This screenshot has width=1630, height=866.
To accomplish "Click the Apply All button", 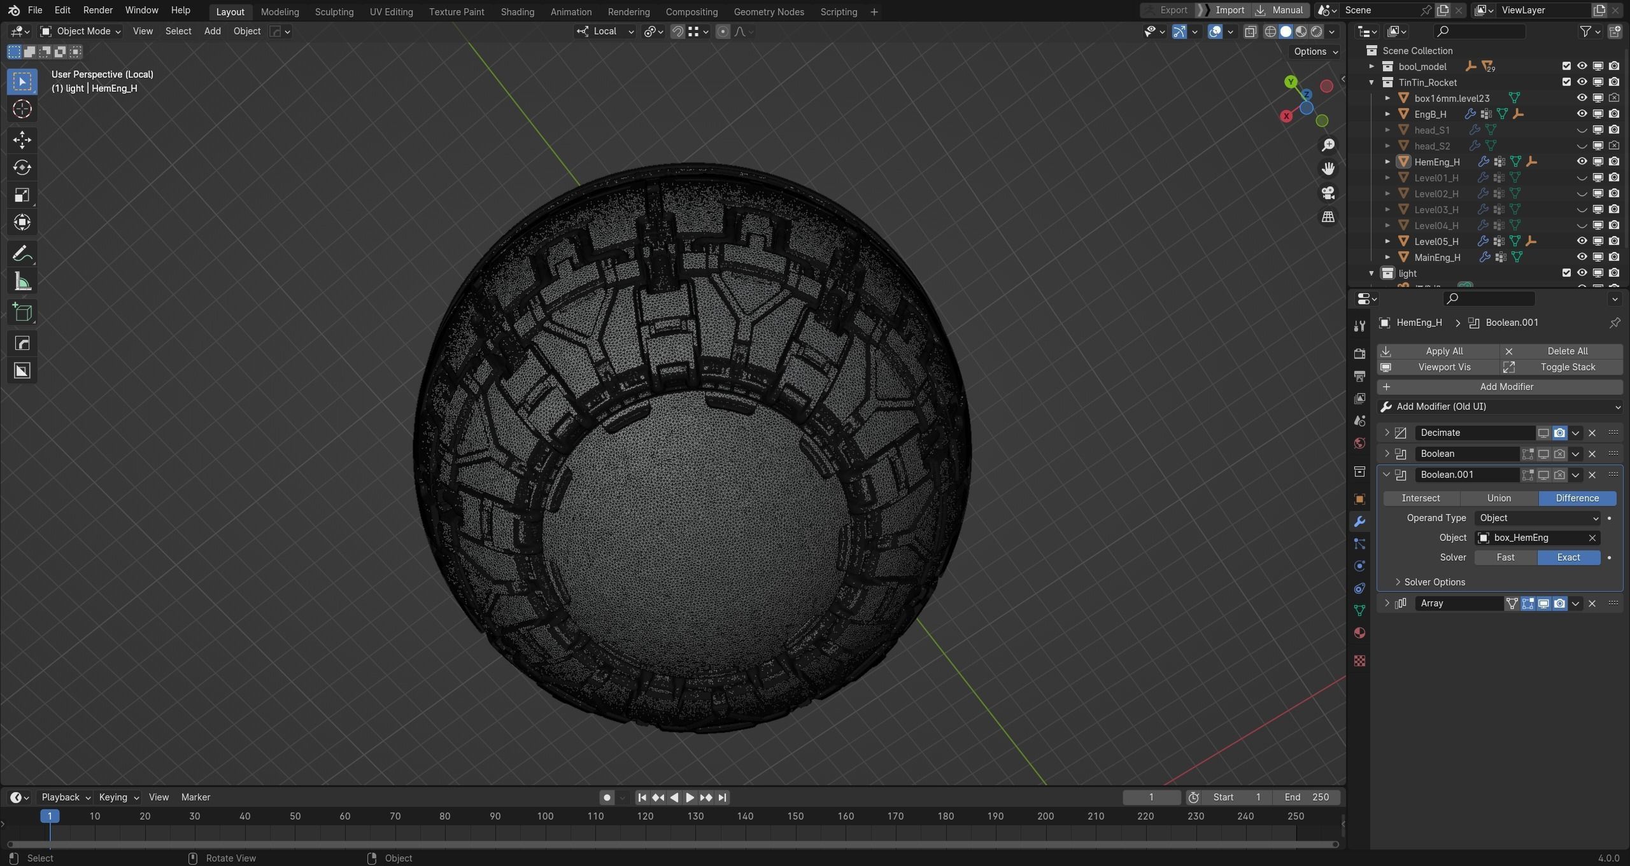I will pyautogui.click(x=1443, y=351).
